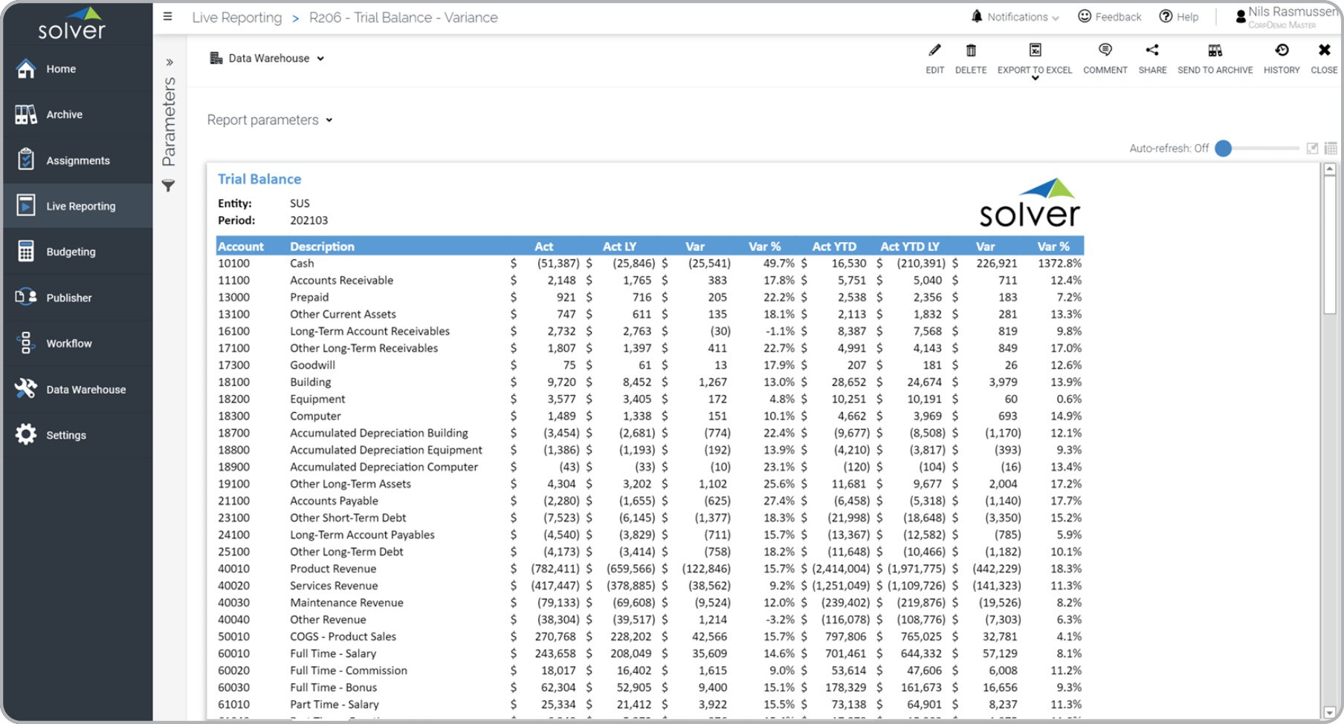Screen dimensions: 1344x724
Task: Send the report to archive
Action: click(x=1215, y=50)
